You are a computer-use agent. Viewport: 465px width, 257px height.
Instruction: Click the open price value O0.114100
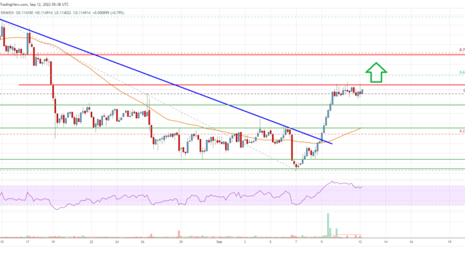point(25,13)
